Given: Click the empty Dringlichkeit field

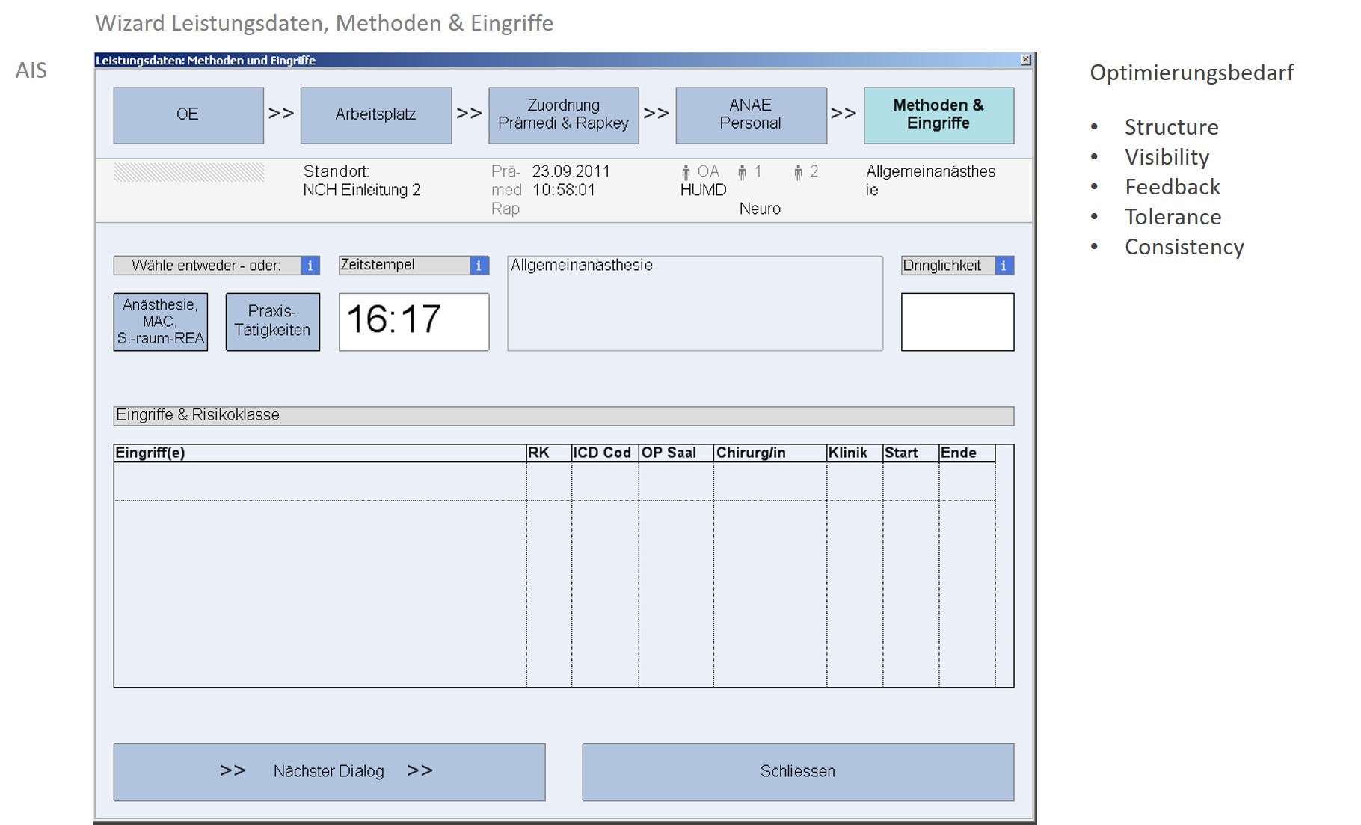Looking at the screenshot, I should coord(957,322).
